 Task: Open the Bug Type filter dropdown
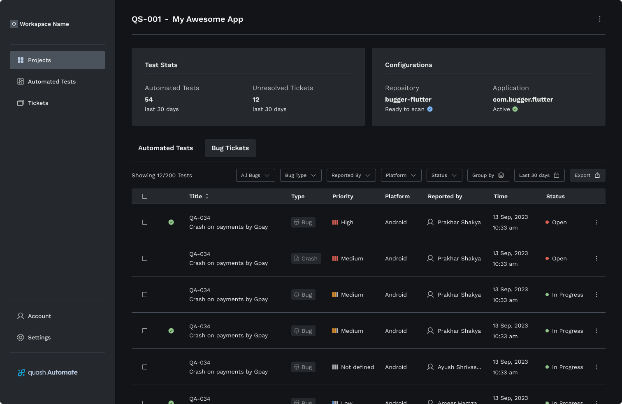pos(300,175)
